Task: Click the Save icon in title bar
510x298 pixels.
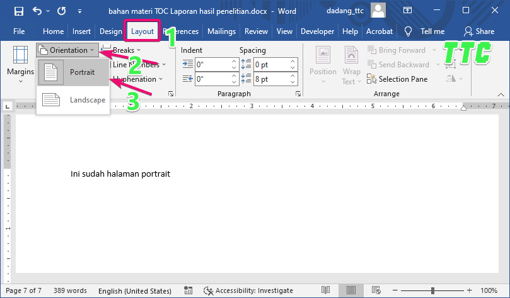Action: 18,11
